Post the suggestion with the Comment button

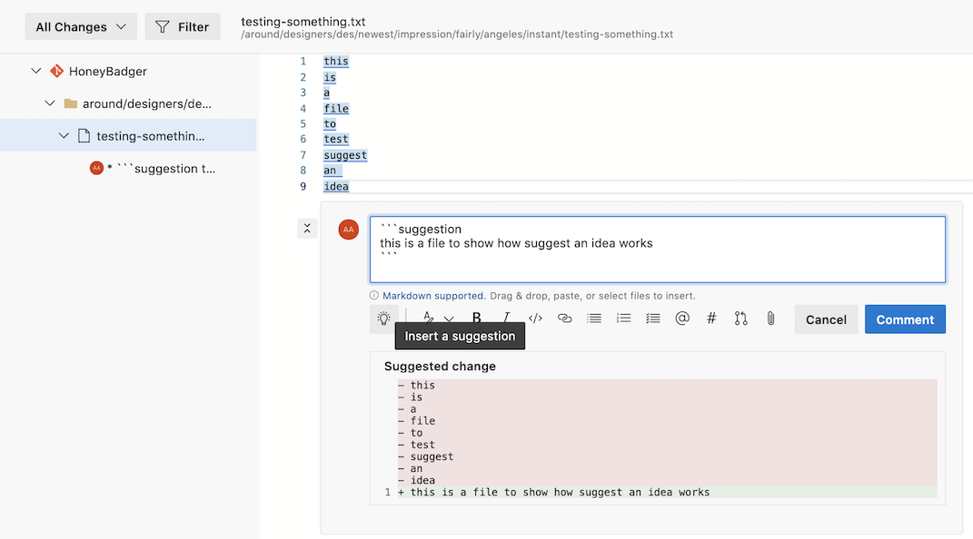(x=904, y=319)
